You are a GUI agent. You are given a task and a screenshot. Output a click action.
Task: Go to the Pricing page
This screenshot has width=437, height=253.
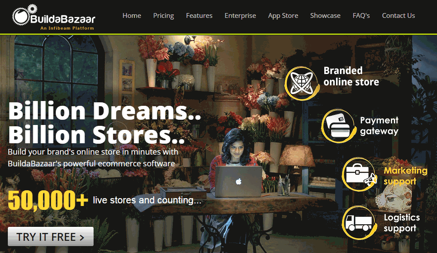164,16
